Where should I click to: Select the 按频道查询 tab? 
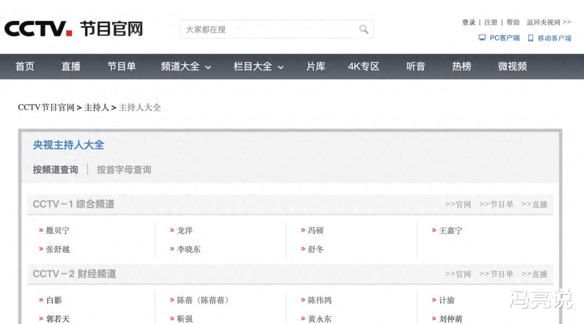[56, 170]
